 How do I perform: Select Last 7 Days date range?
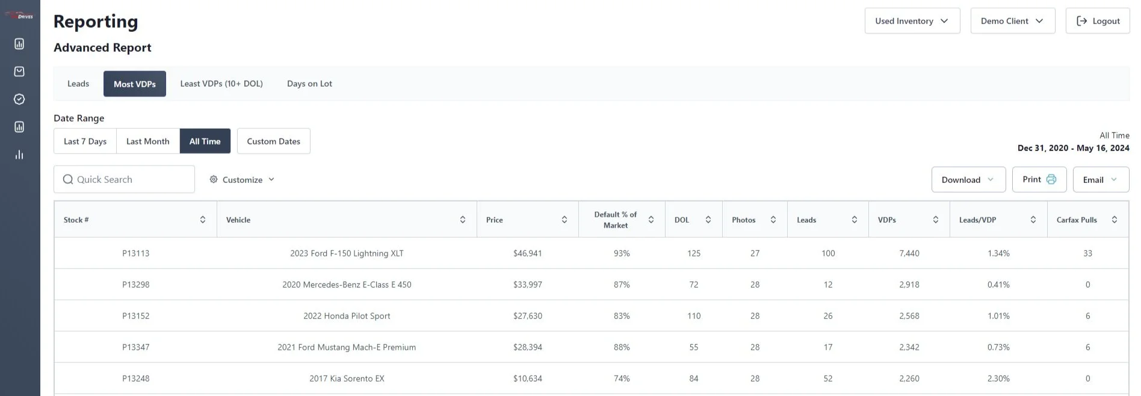tap(85, 141)
